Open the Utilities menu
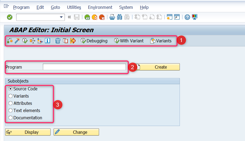This screenshot has height=141, width=245. coord(74,7)
